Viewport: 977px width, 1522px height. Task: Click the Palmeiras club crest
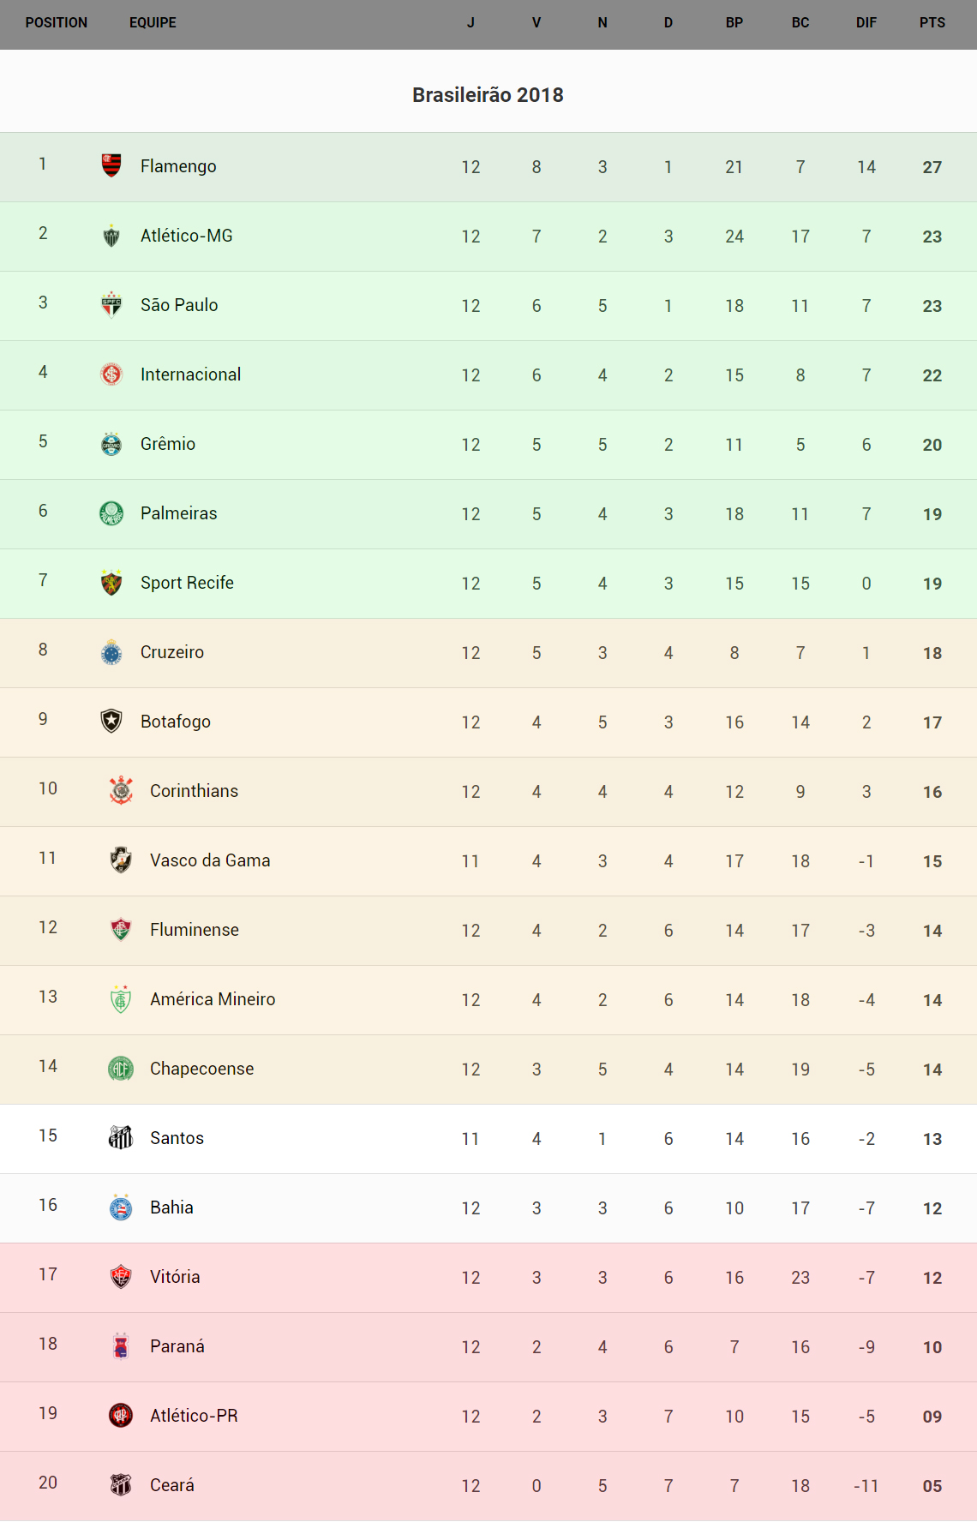click(111, 513)
